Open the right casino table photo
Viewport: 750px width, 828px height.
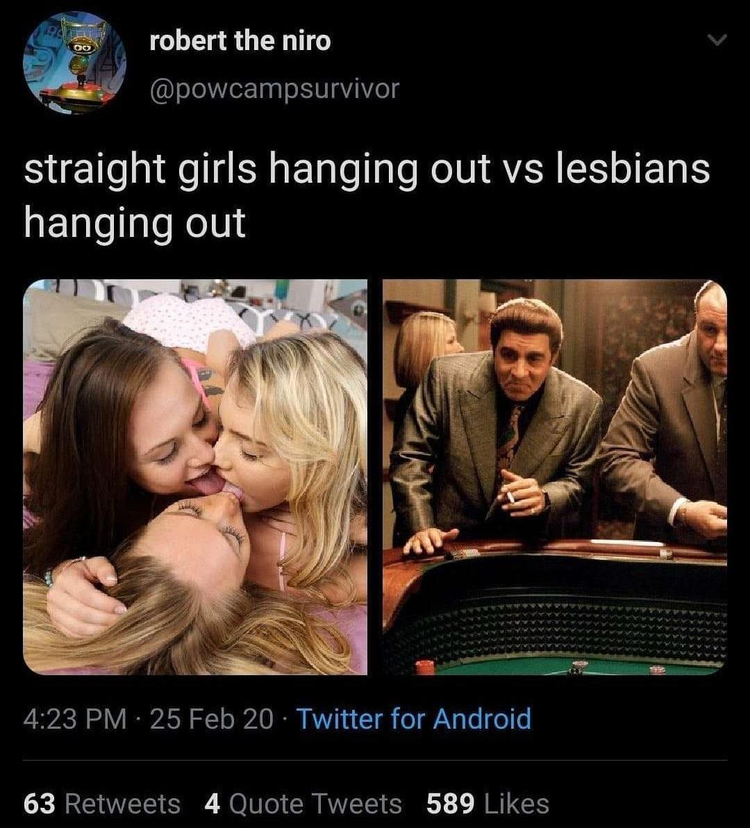point(555,477)
